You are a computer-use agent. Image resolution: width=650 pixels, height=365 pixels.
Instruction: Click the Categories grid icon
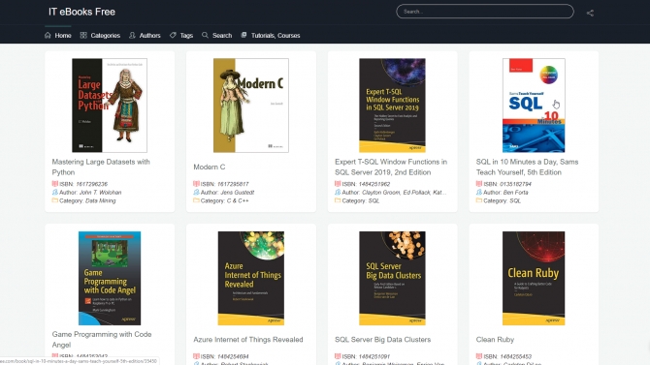pos(83,35)
